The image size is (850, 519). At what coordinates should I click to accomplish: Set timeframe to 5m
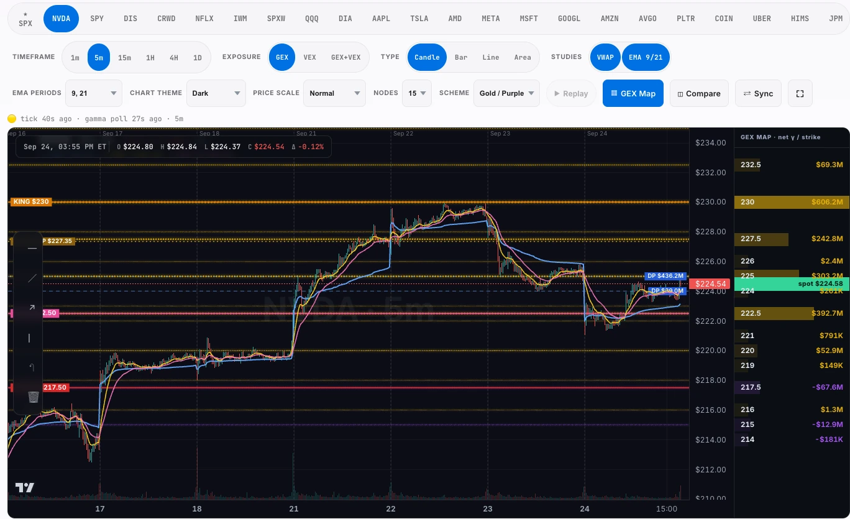[x=99, y=57]
